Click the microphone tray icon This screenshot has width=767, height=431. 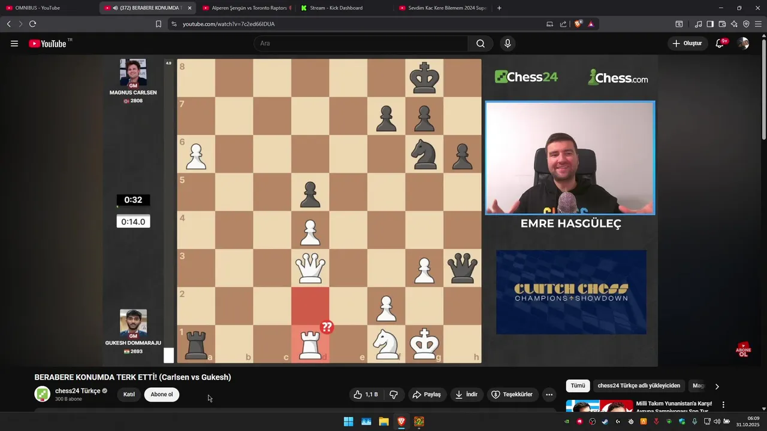point(695,421)
